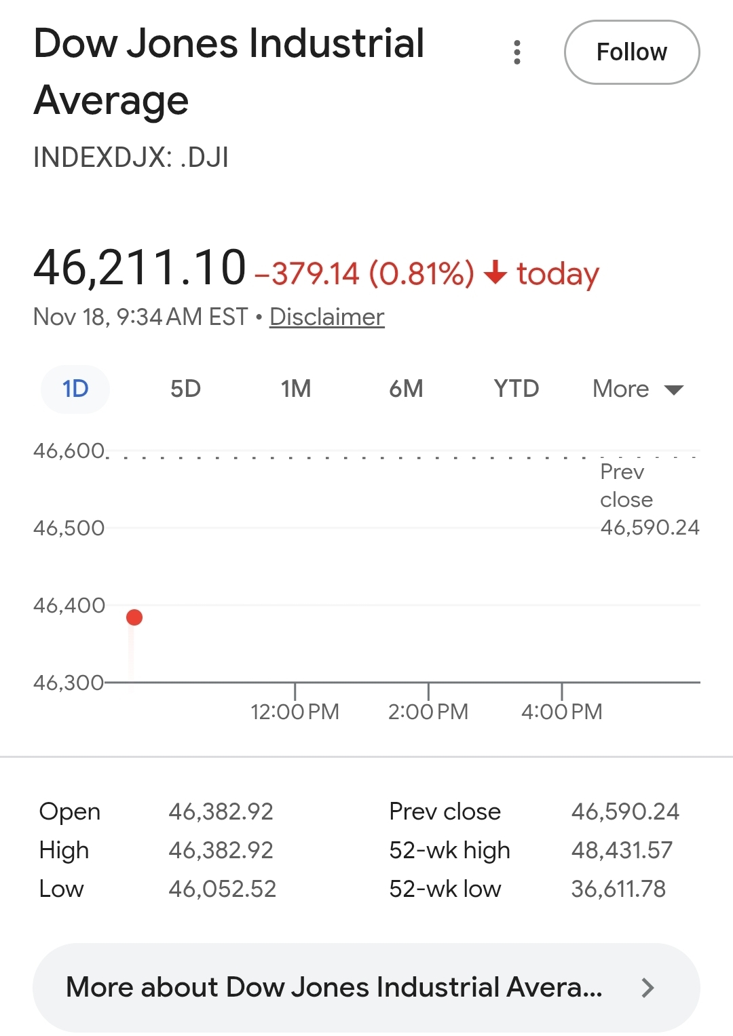Click the 12:00 PM time axis label
This screenshot has height=1036, width=733.
point(295,712)
